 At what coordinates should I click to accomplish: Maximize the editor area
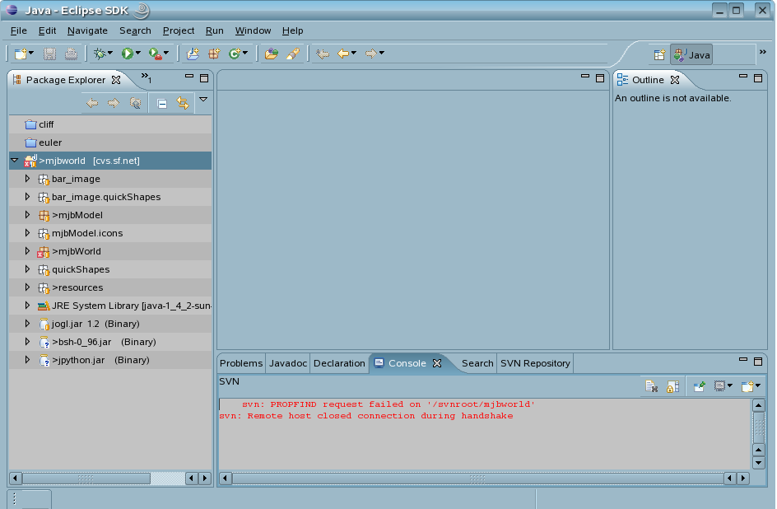(x=600, y=78)
